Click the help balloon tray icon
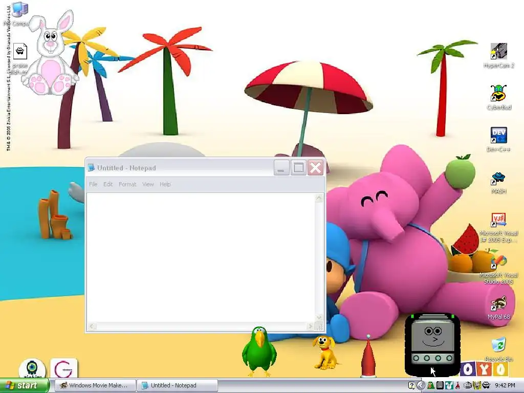Screen dimensions: 524x393 tap(411, 386)
